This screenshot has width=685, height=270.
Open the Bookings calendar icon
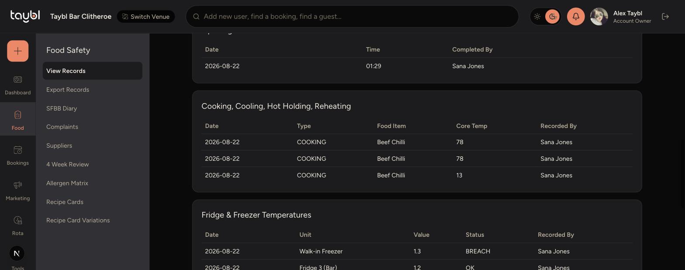point(17,150)
